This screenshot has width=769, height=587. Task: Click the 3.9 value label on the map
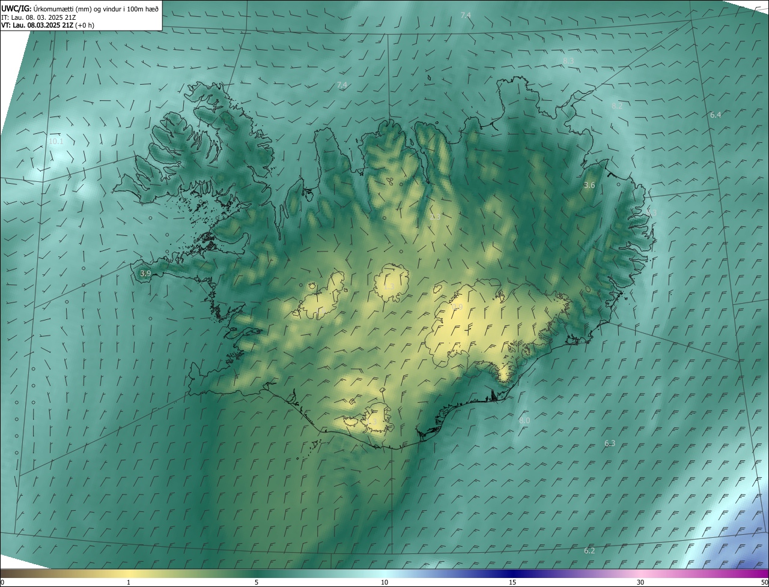[x=145, y=273]
